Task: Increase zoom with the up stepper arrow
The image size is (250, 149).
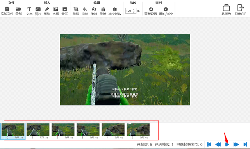Action: tap(134, 9)
